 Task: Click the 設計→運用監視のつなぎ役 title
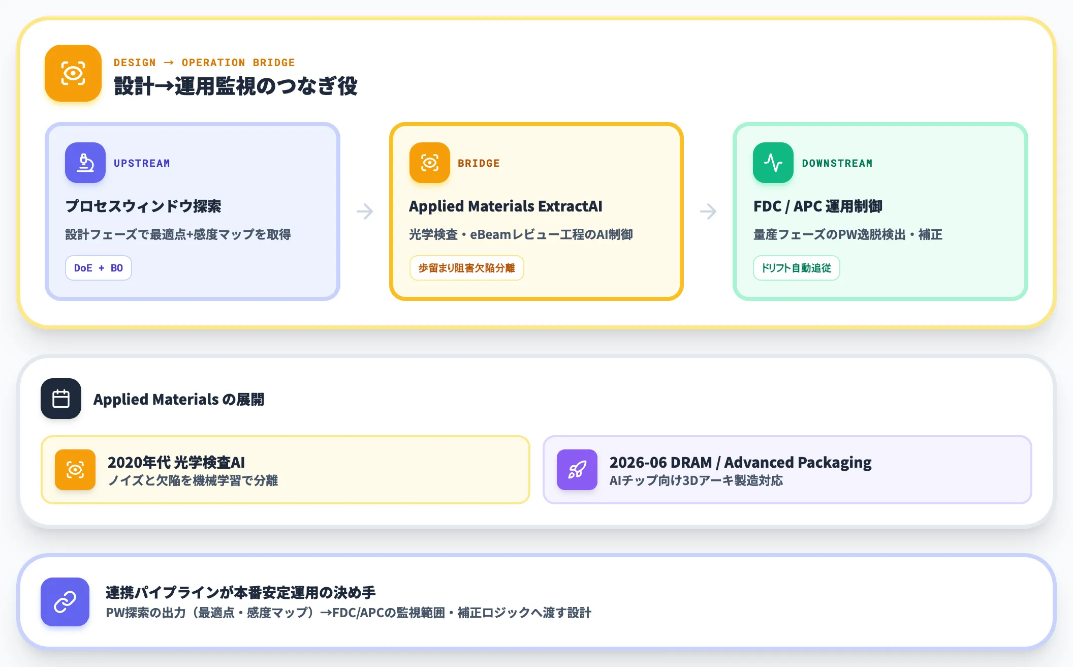point(236,86)
